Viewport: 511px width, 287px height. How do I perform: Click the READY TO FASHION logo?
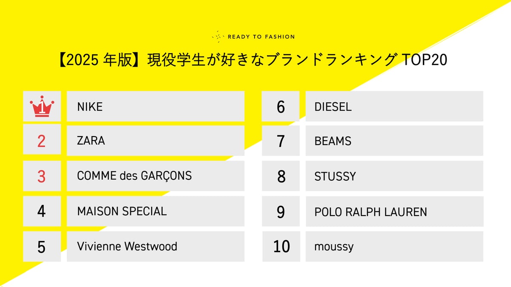[253, 37]
